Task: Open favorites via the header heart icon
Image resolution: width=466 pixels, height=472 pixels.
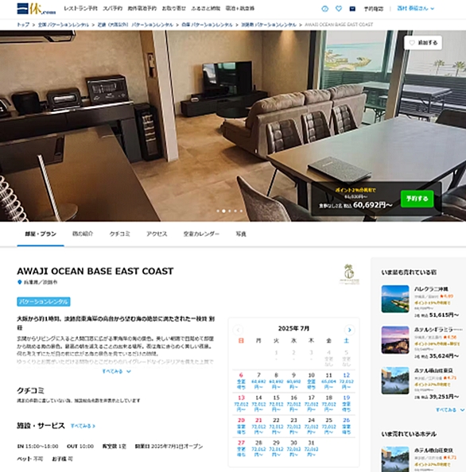Action: (339, 9)
